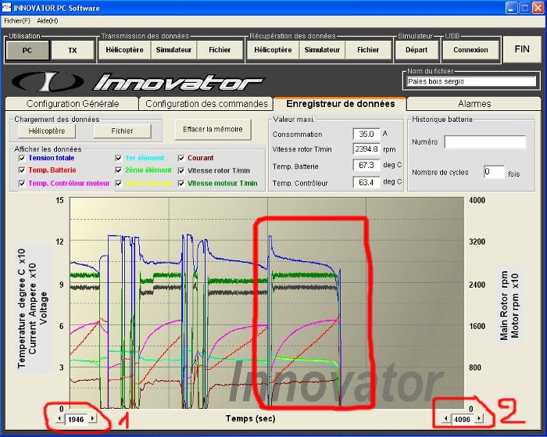The height and width of the screenshot is (437, 547).
Task: Recover data from Fichier
Action: click(x=368, y=50)
